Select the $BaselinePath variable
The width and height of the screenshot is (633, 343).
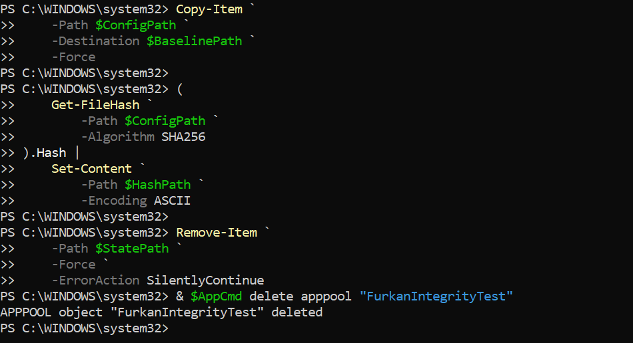click(194, 41)
